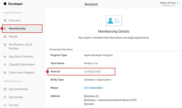The height and width of the screenshot is (108, 182).
Task: Click the team's membership information subtitle
Action: [114, 38]
